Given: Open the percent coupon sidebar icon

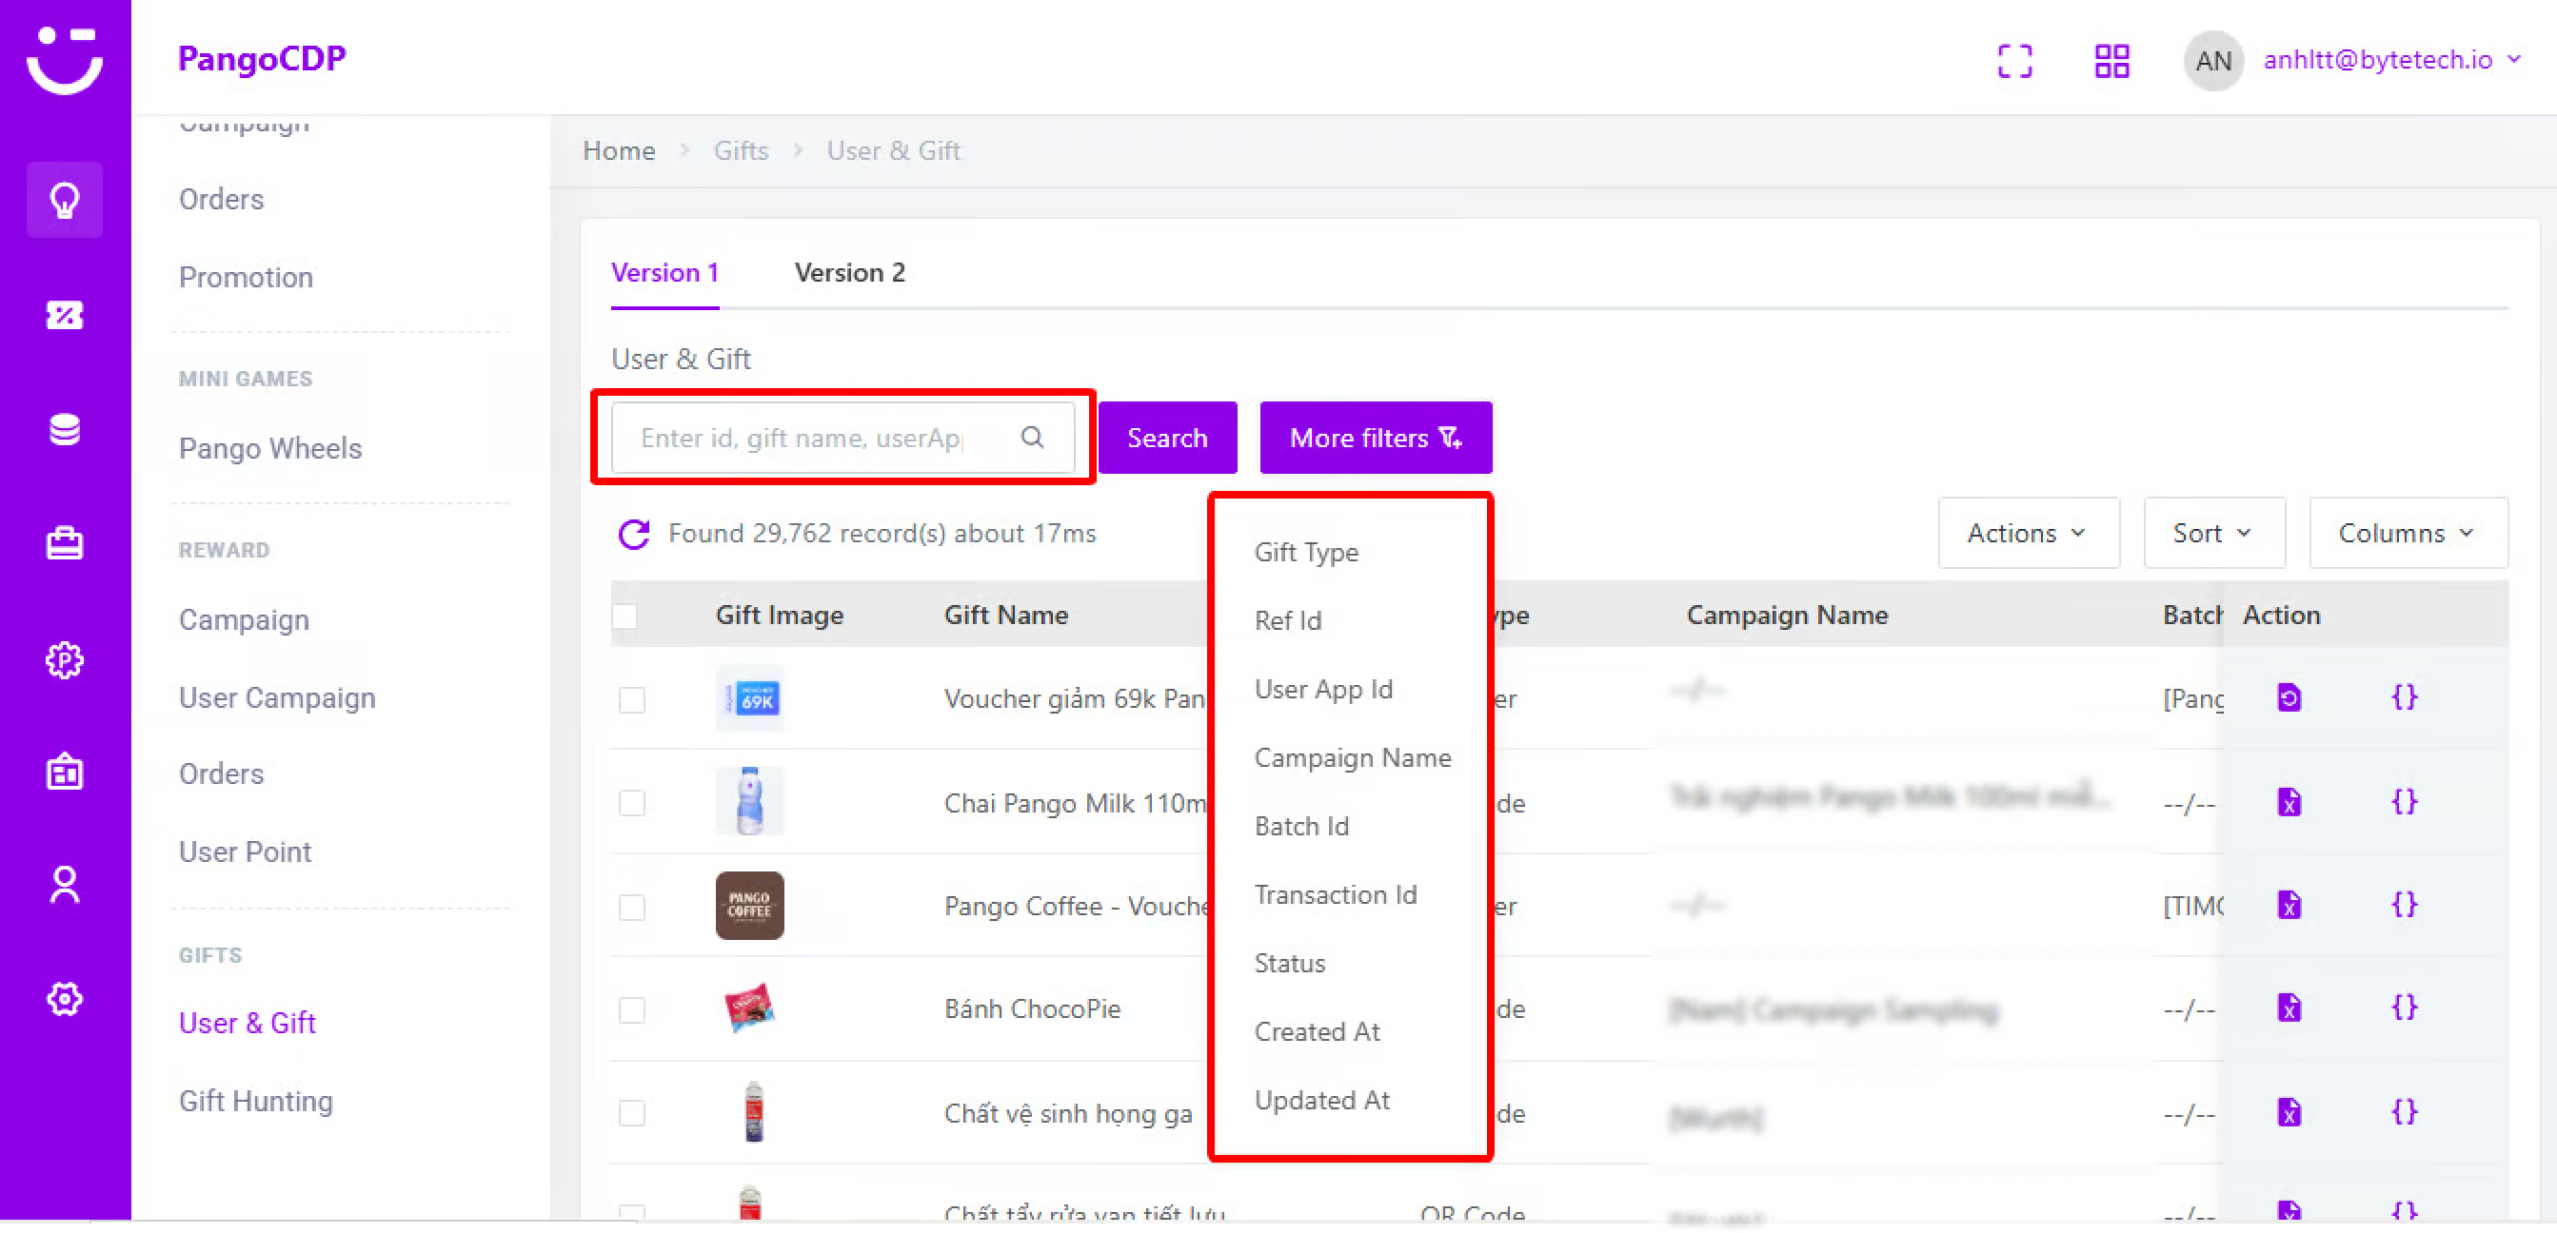Looking at the screenshot, I should pos(65,316).
